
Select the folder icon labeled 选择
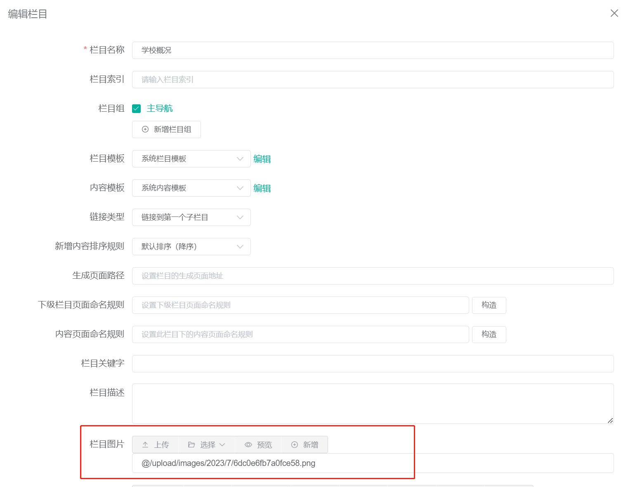(x=192, y=445)
